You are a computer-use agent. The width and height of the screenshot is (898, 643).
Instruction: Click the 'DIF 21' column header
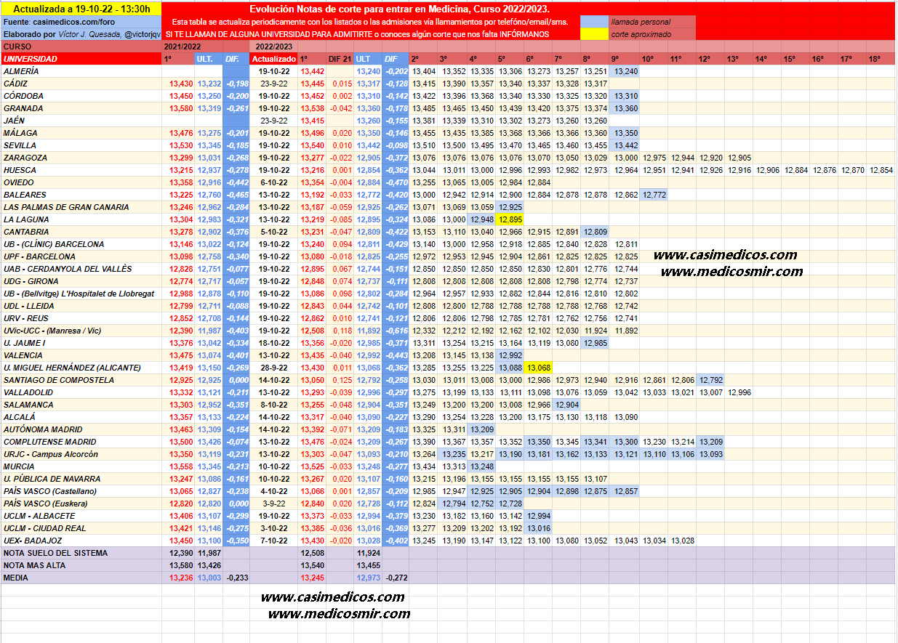pos(340,59)
